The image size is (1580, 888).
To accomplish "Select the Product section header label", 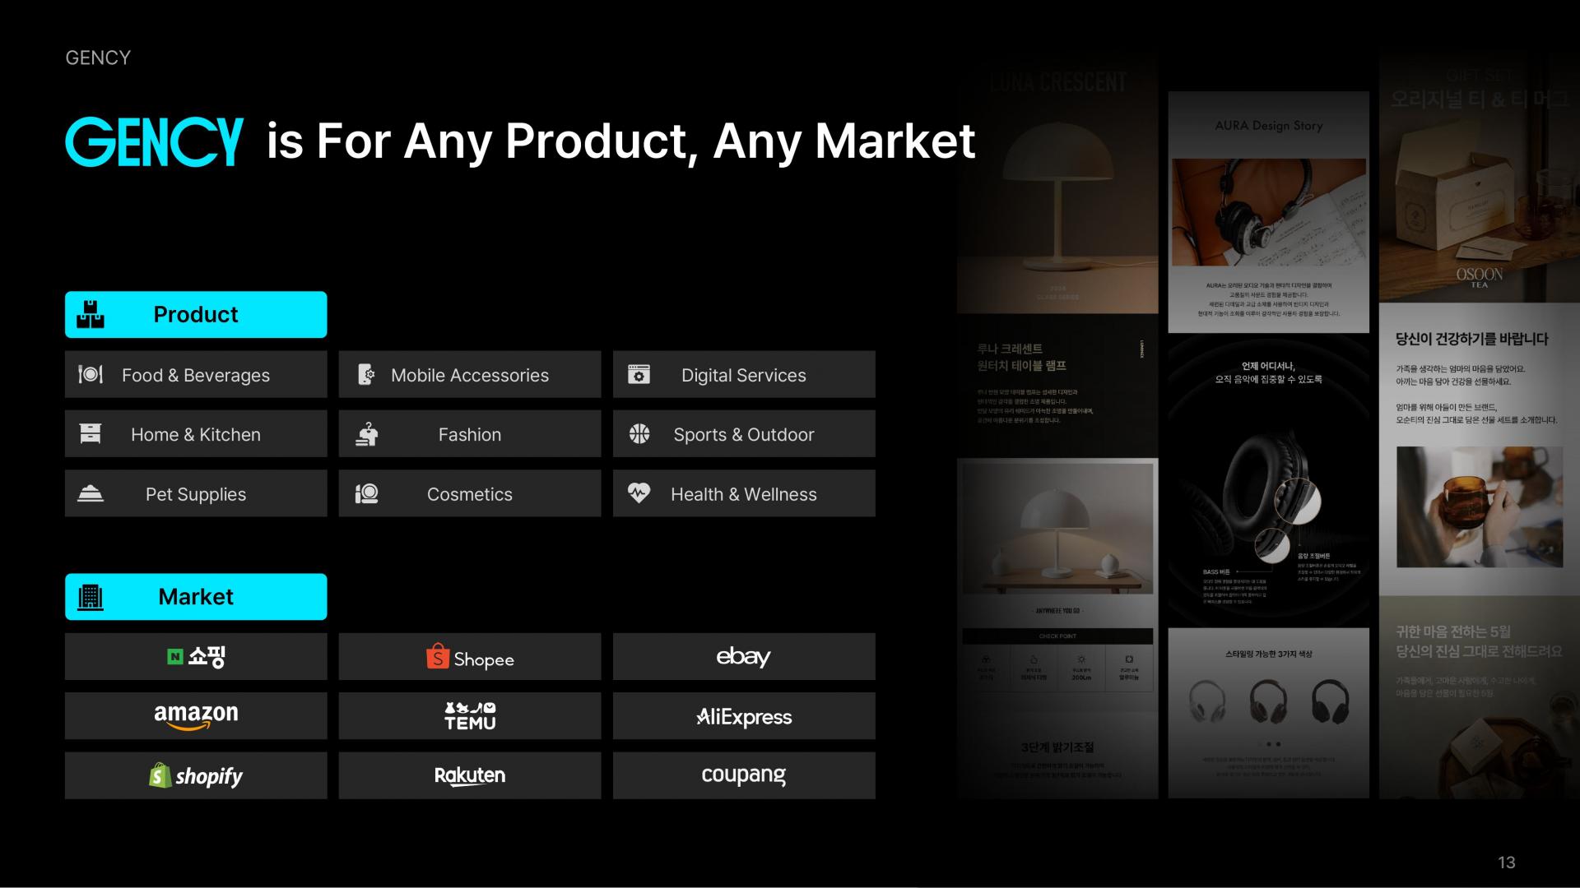I will [x=196, y=314].
